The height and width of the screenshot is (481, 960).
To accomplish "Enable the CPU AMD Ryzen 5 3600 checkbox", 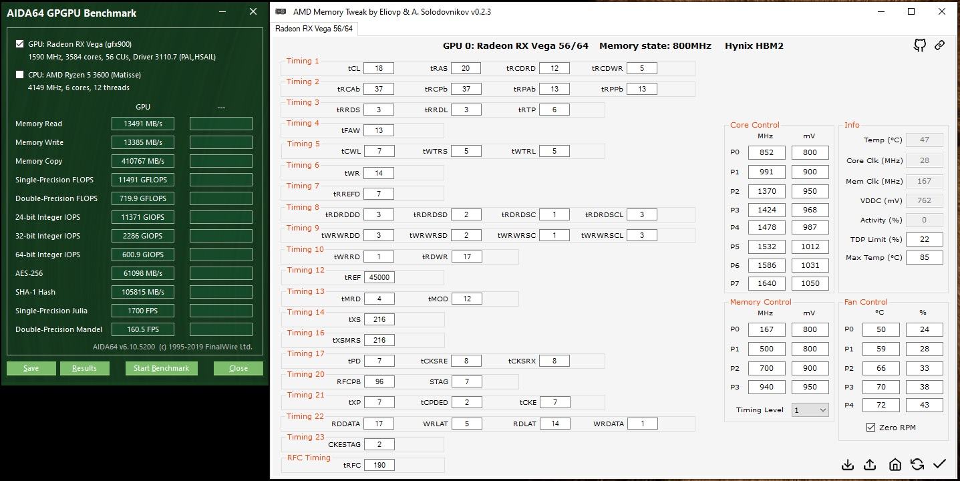I will tap(19, 75).
